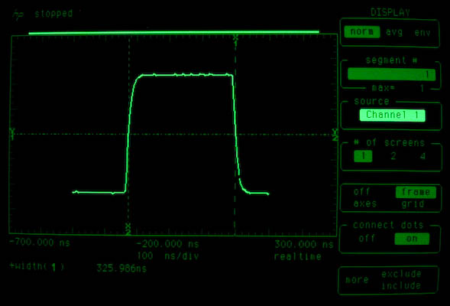The image size is (450, 306).
Task: Click the 325.986ns measurement value
Action: point(121,269)
